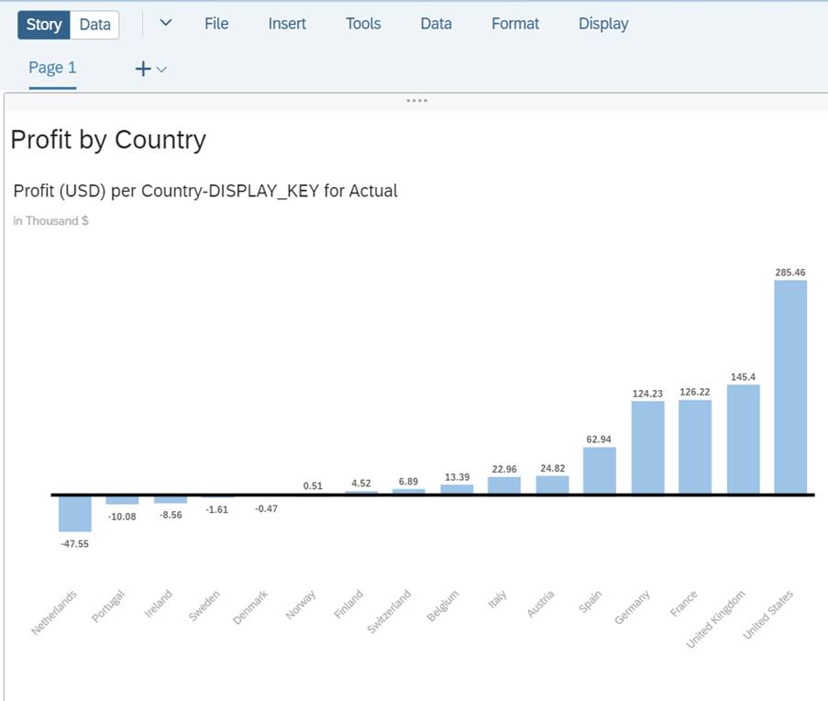The width and height of the screenshot is (828, 701).
Task: Click the 62.94 data label for Spain
Action: coord(599,440)
